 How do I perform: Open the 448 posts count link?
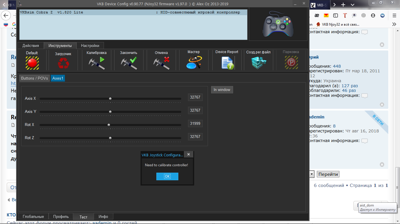[337, 66]
